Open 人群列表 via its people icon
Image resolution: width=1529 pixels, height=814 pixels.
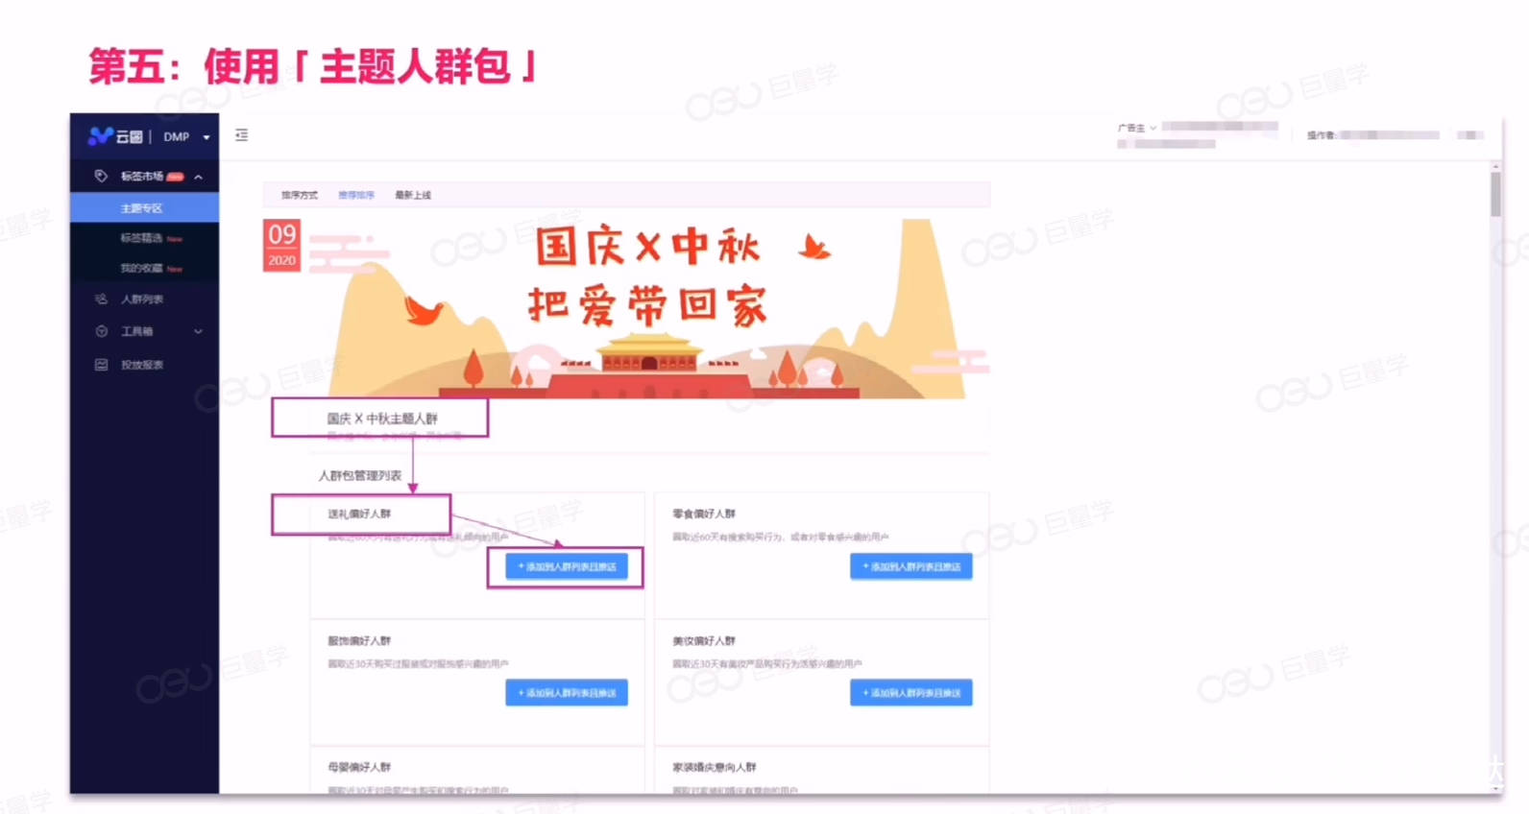coord(101,299)
